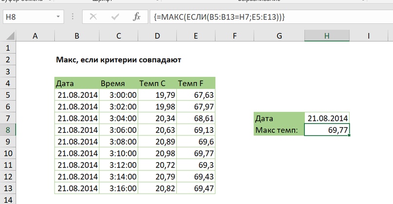Select the cell with value 67,63

tap(196, 95)
